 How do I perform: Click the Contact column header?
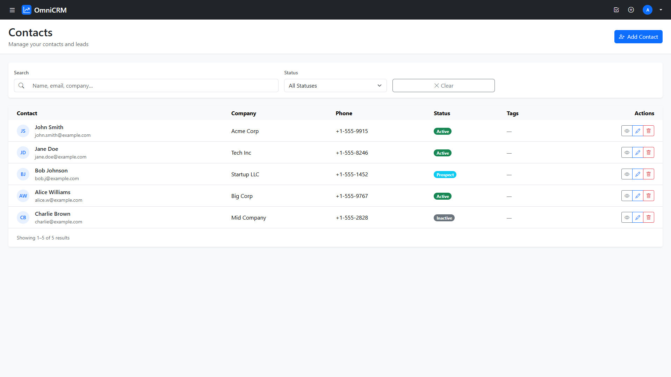click(27, 113)
